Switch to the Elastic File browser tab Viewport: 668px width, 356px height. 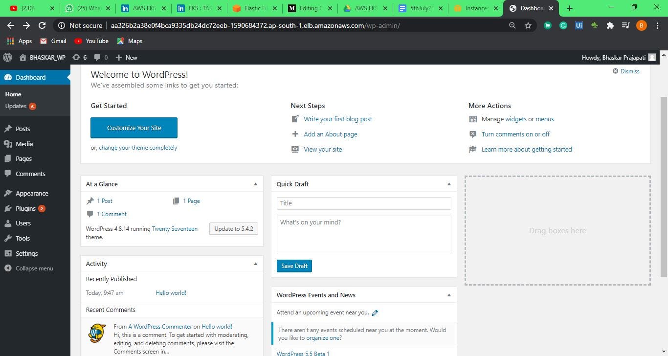click(x=255, y=8)
